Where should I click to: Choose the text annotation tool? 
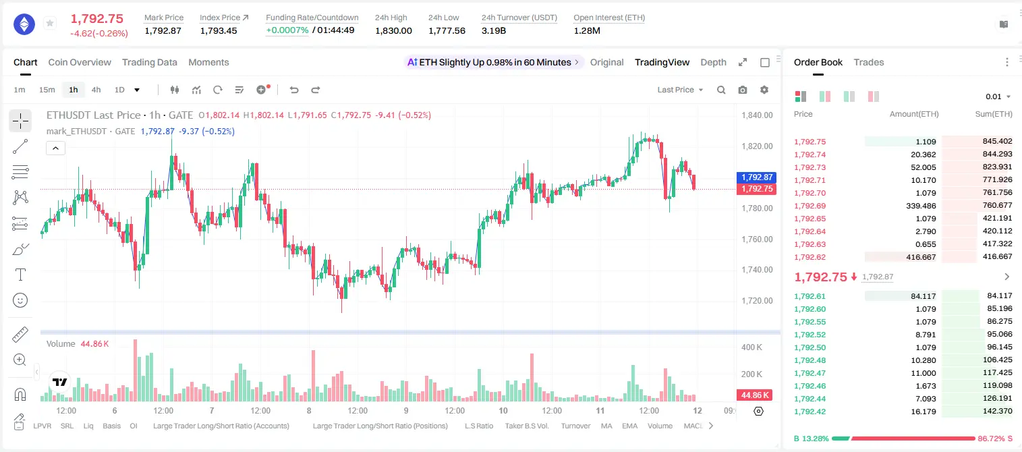click(x=20, y=275)
